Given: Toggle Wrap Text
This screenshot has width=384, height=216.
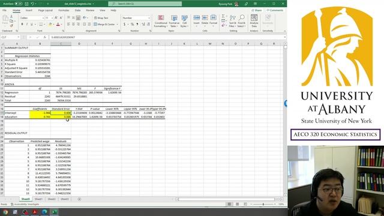Looking at the screenshot, I should coord(101,18).
